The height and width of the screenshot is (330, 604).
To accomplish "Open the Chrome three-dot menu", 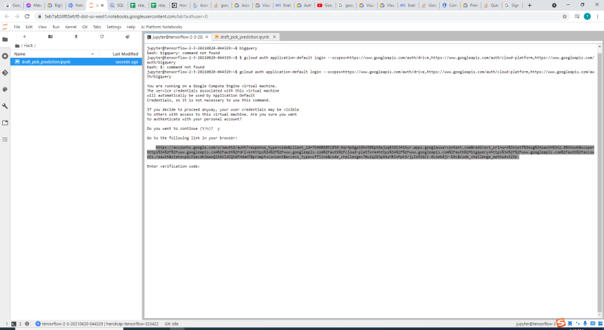I will [598, 16].
